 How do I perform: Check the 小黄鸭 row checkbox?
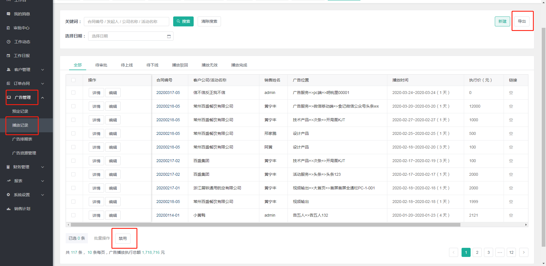tap(73, 215)
